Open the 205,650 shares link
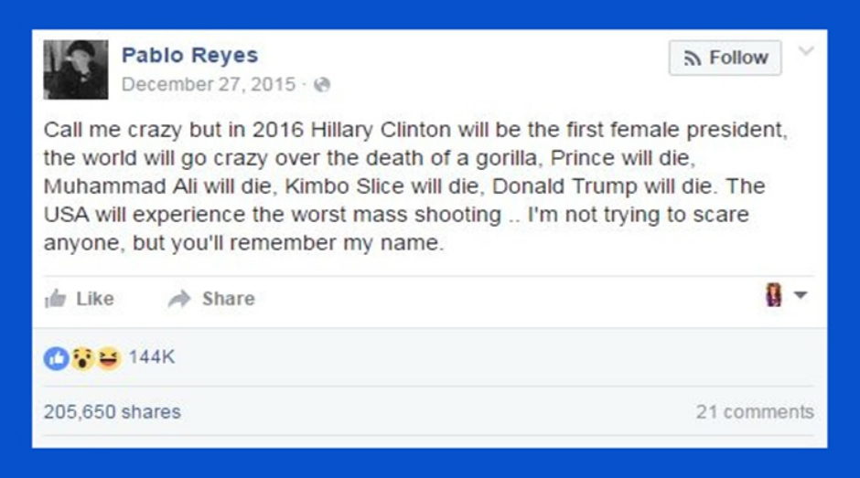The image size is (860, 478). pos(112,411)
